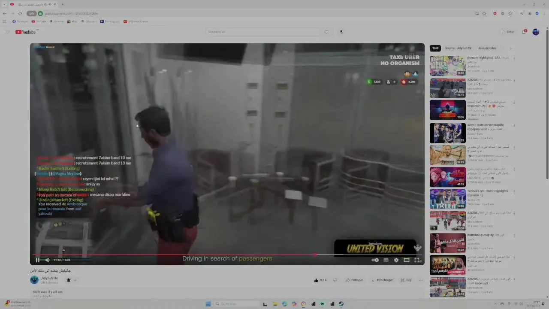Open subtitles/captions in the player

tap(386, 260)
